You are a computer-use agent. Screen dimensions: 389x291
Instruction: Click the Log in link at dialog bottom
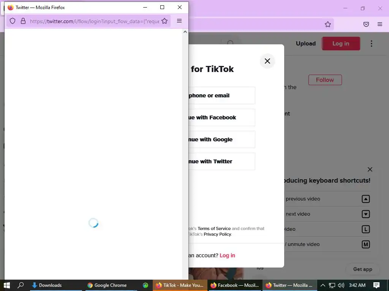pyautogui.click(x=227, y=255)
